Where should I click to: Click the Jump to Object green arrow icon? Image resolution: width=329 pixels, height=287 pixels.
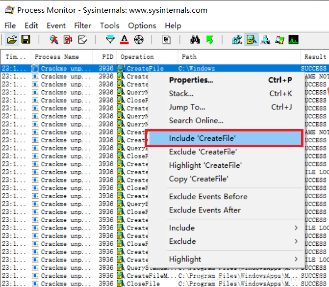(x=209, y=39)
